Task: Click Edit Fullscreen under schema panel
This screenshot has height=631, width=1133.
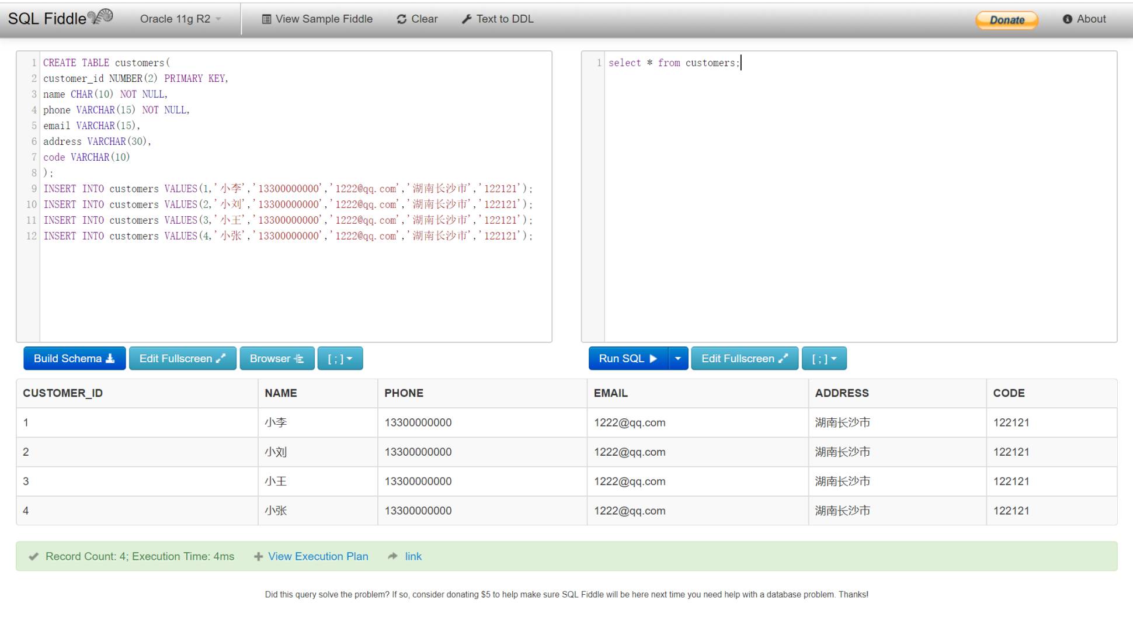Action: point(182,358)
